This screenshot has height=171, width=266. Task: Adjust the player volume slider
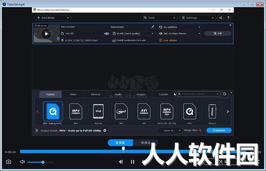41,162
